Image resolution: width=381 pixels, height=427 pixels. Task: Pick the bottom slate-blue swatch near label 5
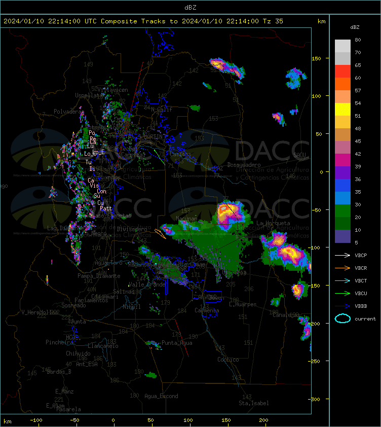(x=342, y=236)
